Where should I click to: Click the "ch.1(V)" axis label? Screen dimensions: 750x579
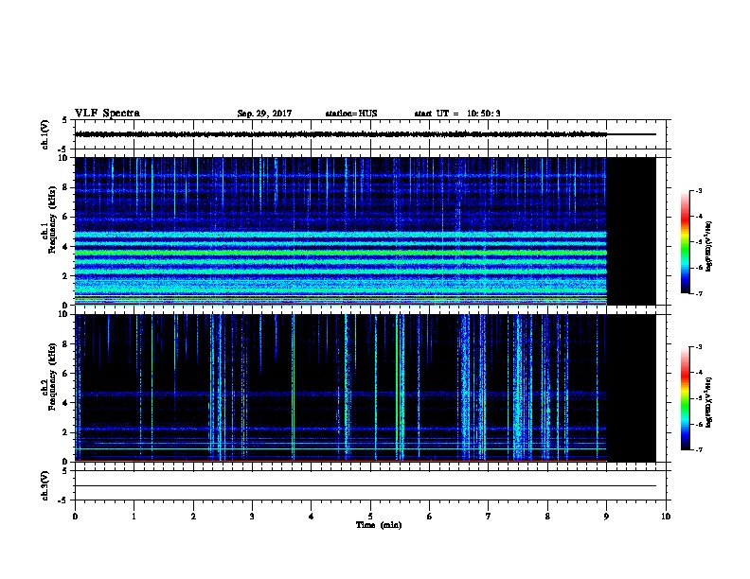pyautogui.click(x=45, y=134)
